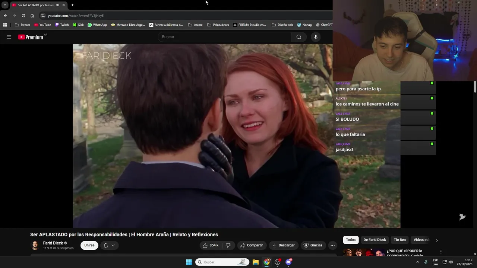Open the ¿POR QUÉ el PODER video thumbnail

364,253
